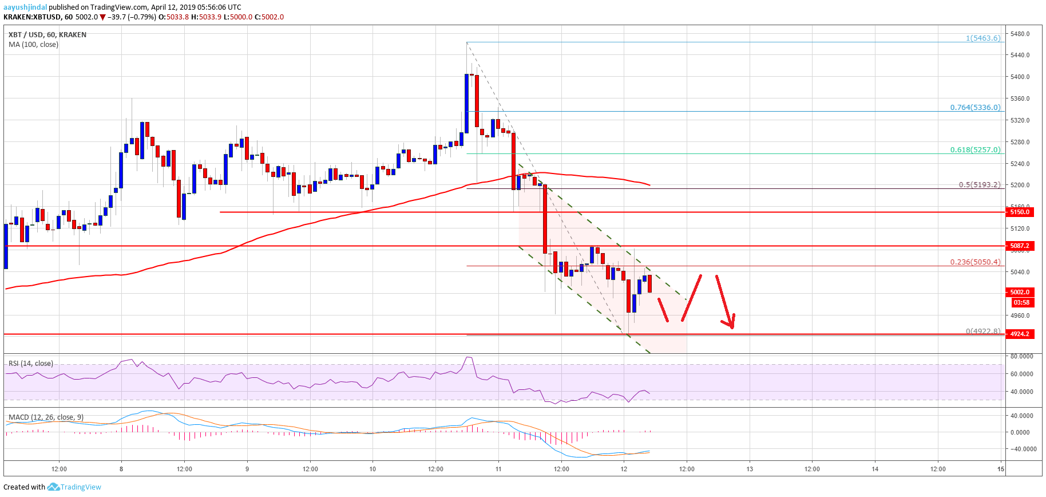
Task: Click the 5480.0 price axis tick
Action: (x=1020, y=34)
